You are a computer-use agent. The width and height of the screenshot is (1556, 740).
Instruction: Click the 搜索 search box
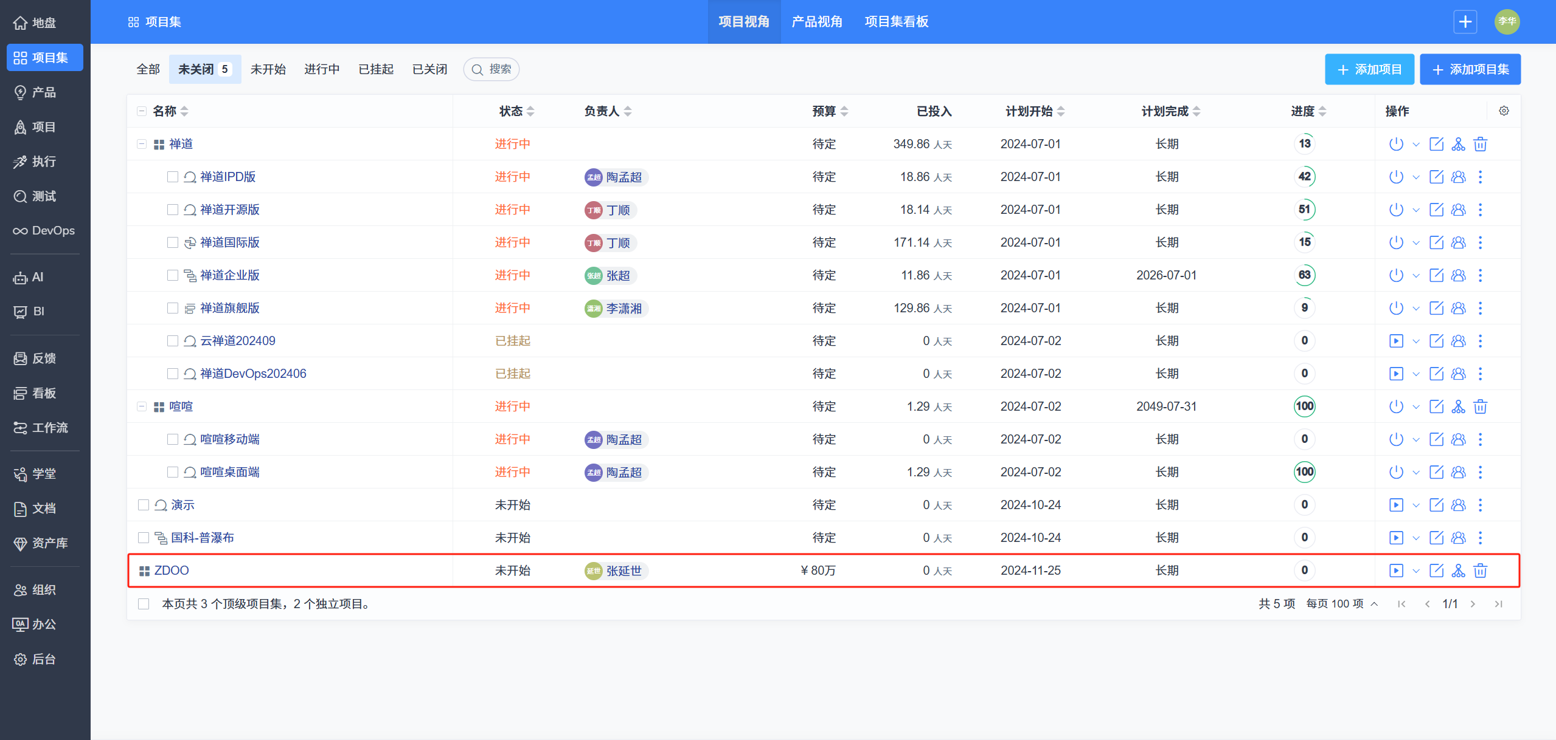(x=491, y=69)
